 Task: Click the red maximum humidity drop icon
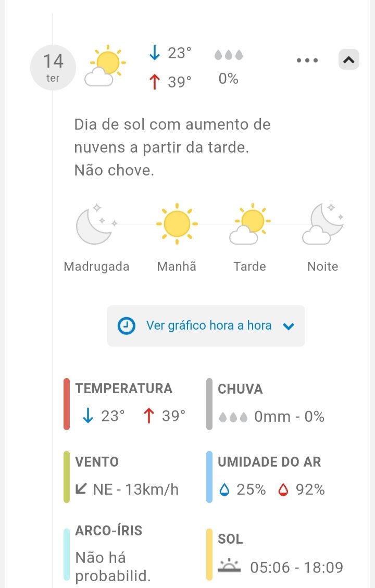[x=283, y=490]
